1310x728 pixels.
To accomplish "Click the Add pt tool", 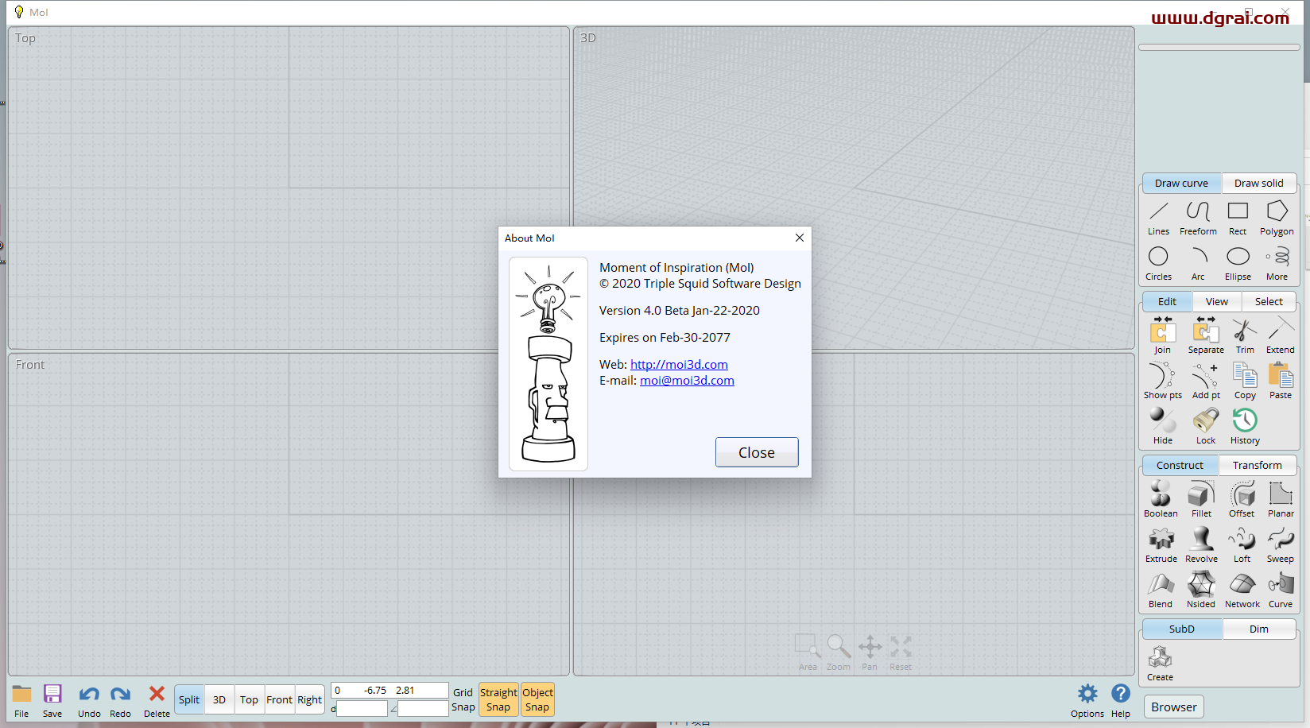I will pos(1206,381).
